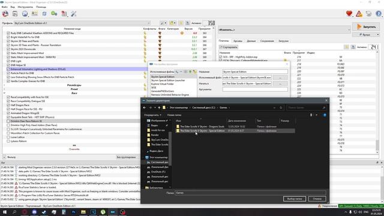
Task: Click the Run button with the orange arrow
Action: (367, 26)
